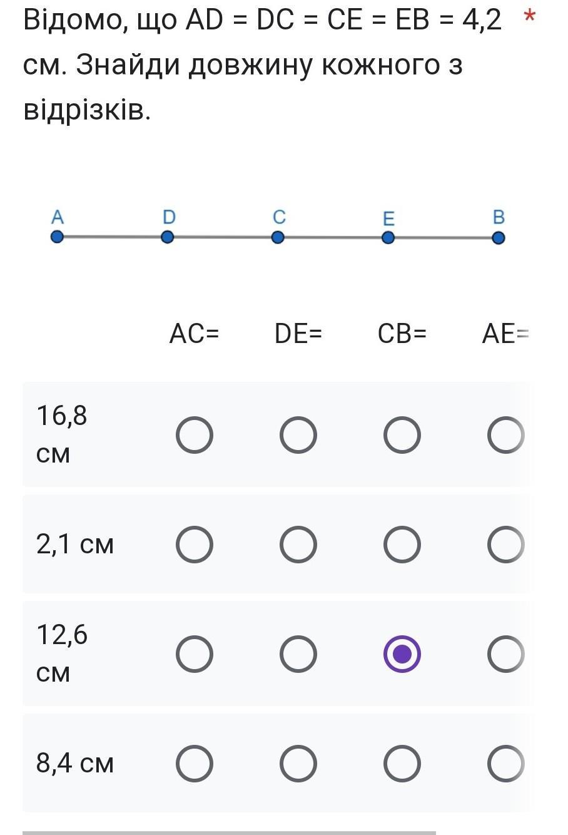The height and width of the screenshot is (835, 568).
Task: Select 16,8 см for AC
Action: (194, 434)
